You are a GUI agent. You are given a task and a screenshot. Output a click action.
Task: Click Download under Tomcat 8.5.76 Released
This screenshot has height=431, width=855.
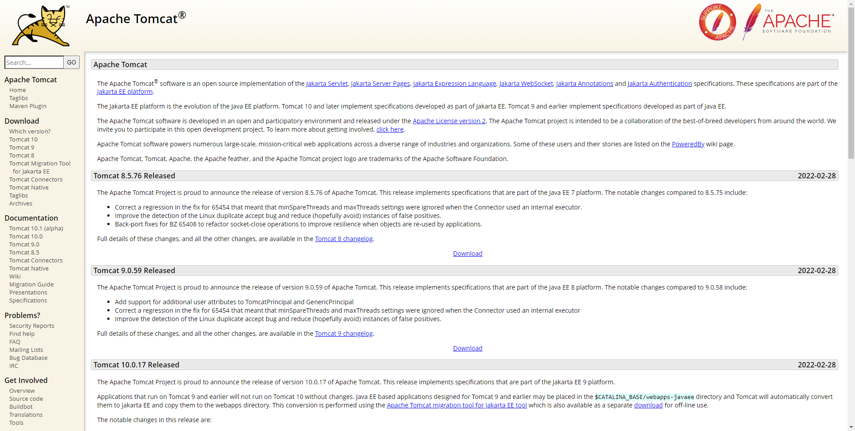468,254
